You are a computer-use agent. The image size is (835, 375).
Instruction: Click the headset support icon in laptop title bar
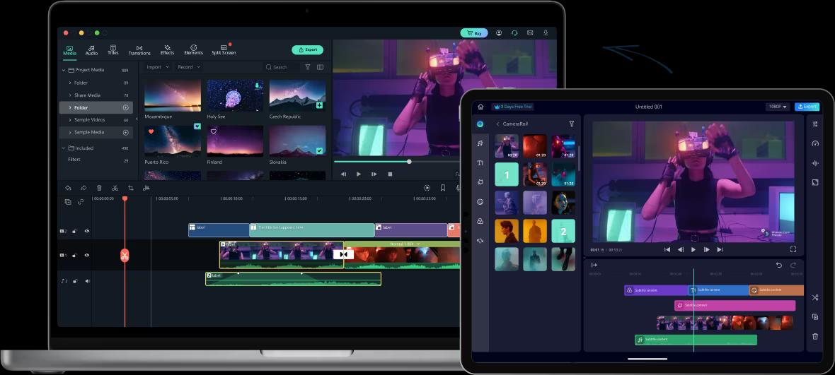(x=514, y=33)
